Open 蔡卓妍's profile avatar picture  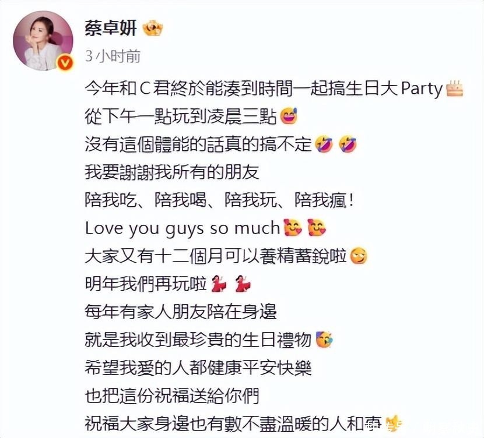pyautogui.click(x=43, y=41)
